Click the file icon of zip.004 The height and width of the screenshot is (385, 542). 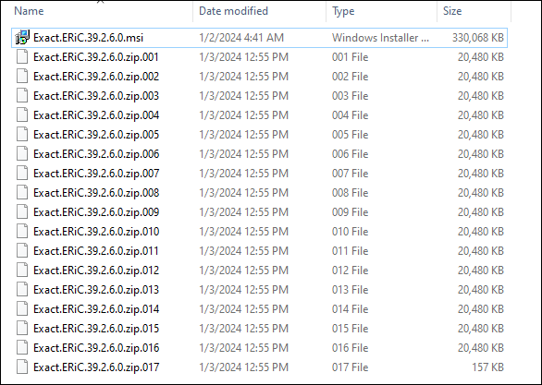coord(22,114)
